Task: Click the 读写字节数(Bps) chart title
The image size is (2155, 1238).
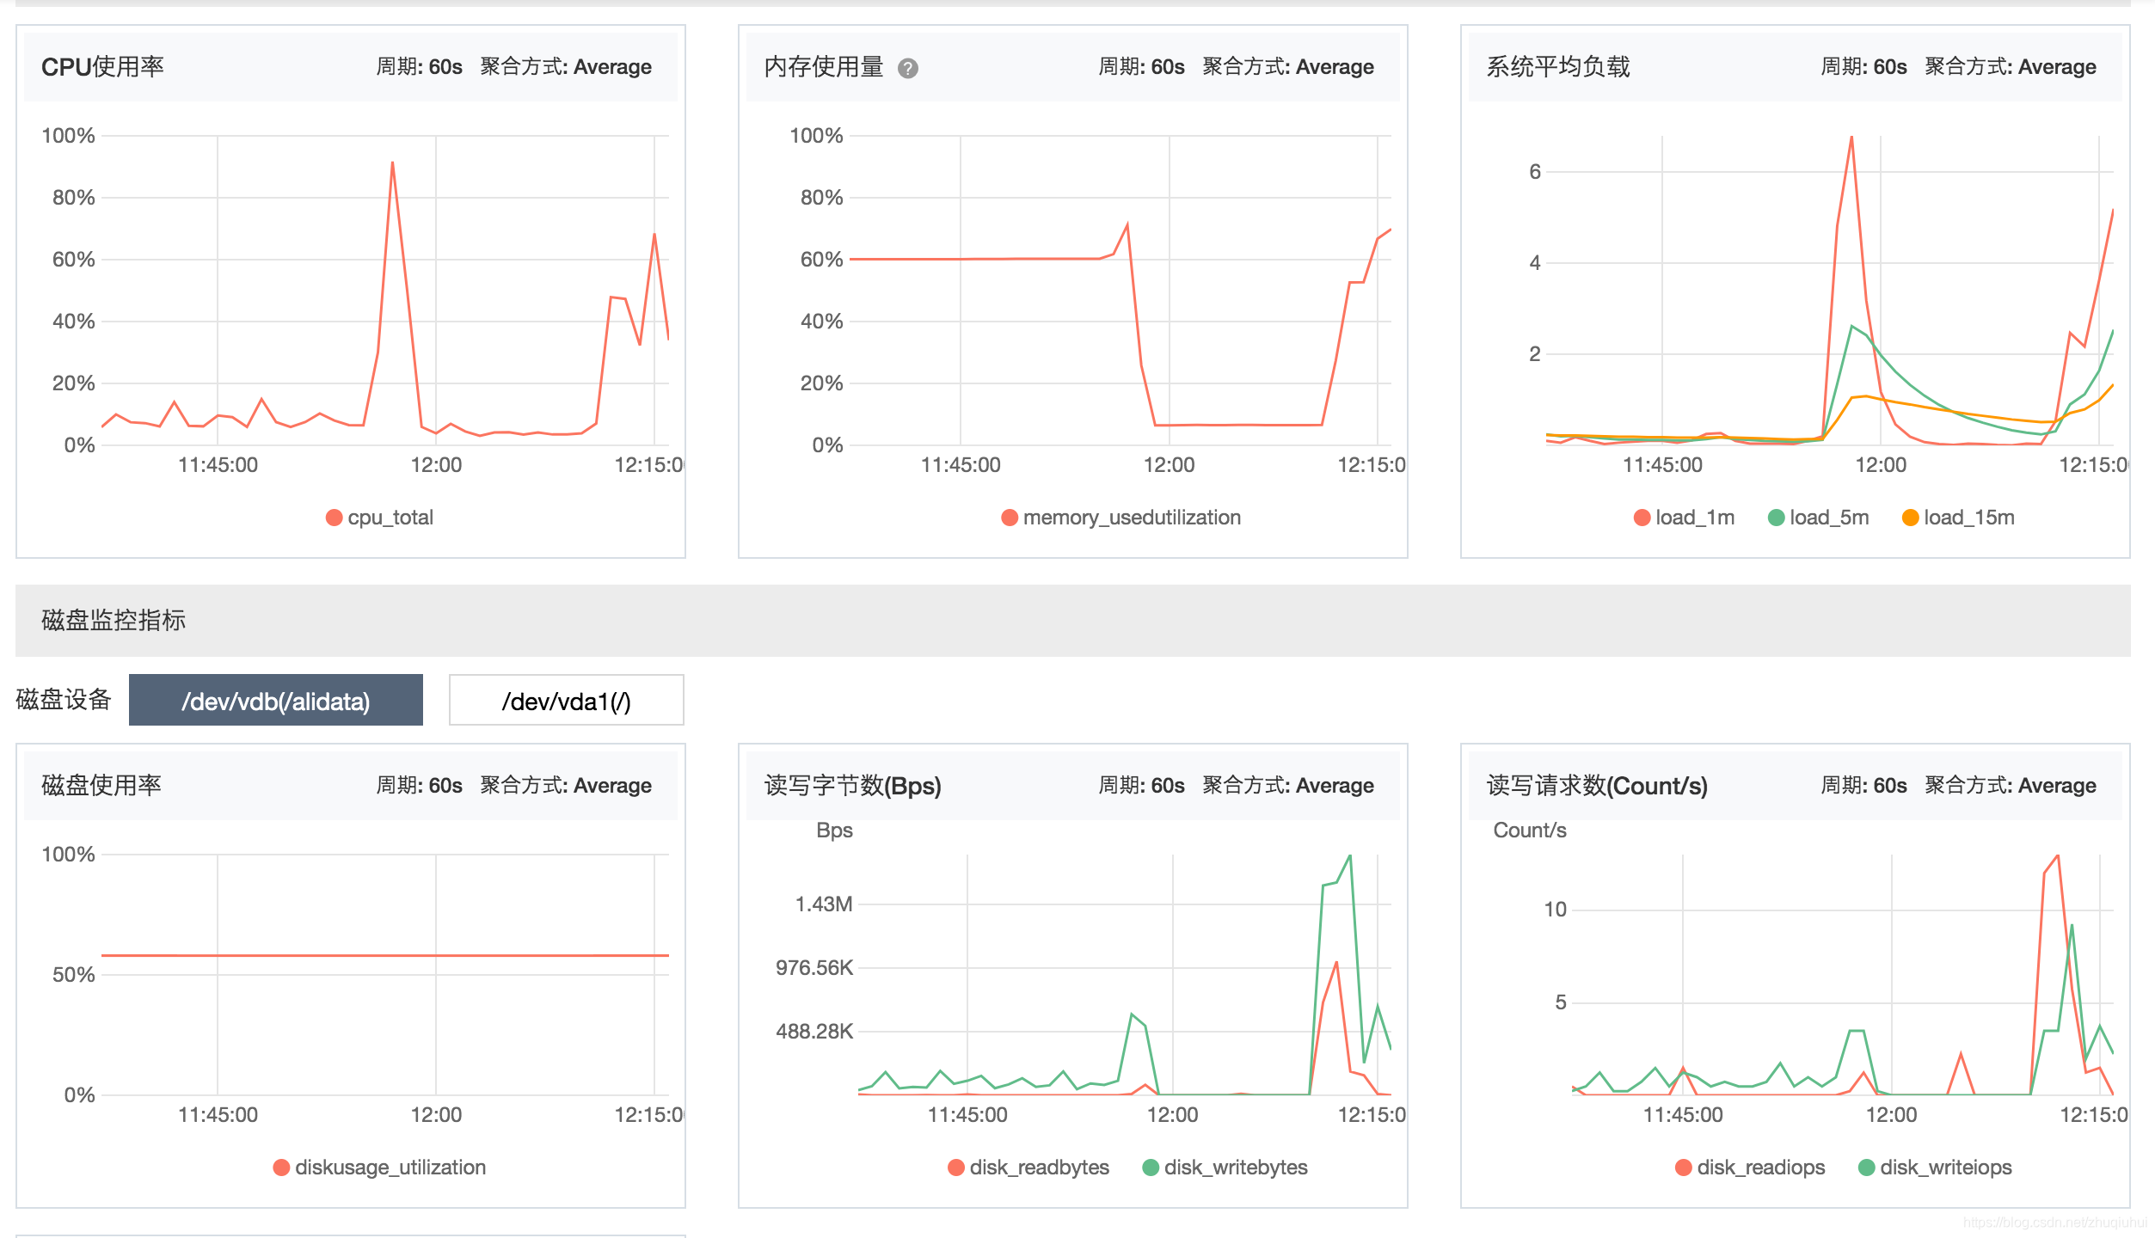Action: click(852, 786)
